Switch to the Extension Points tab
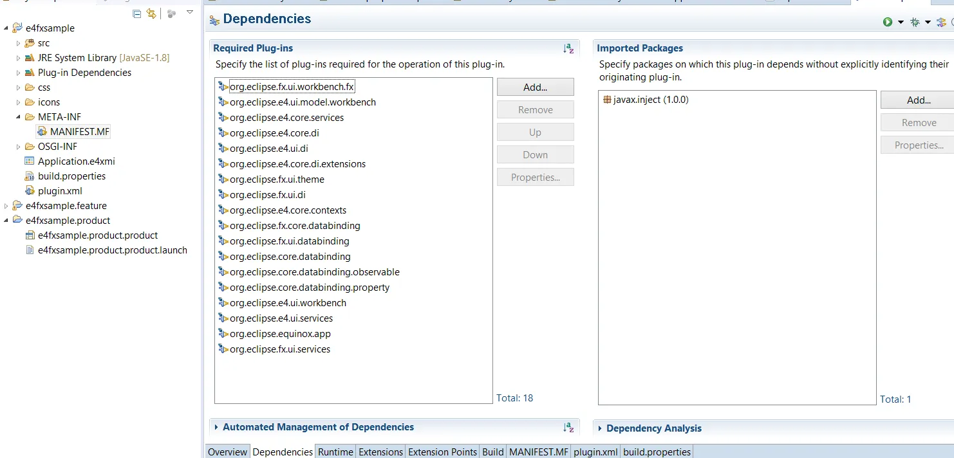The image size is (954, 458). coord(443,452)
